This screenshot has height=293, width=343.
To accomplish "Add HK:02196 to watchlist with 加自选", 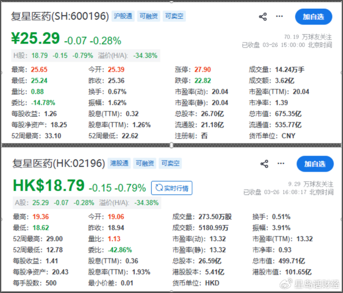I will pyautogui.click(x=315, y=164).
